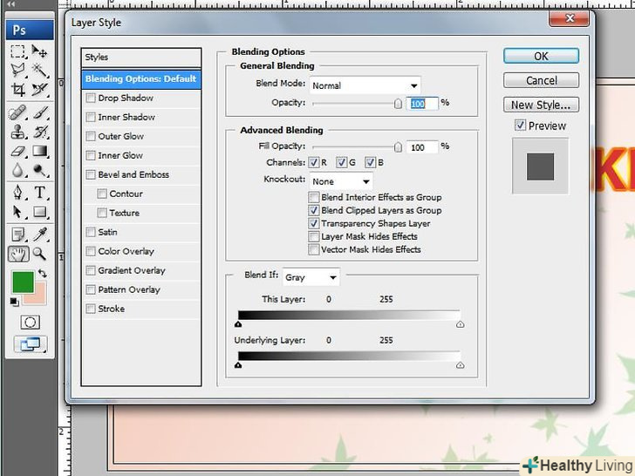Enable the Color Overlay checkbox
The image size is (635, 476).
pyautogui.click(x=91, y=251)
